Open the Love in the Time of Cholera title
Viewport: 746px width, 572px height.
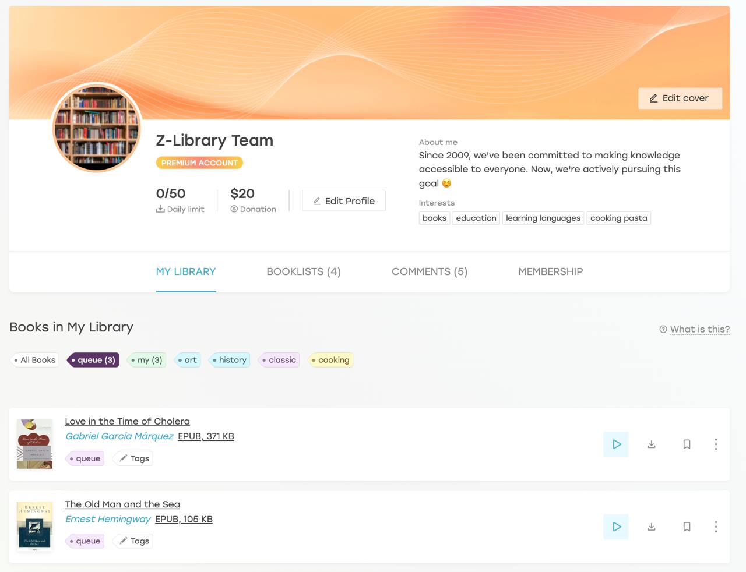[x=127, y=421]
